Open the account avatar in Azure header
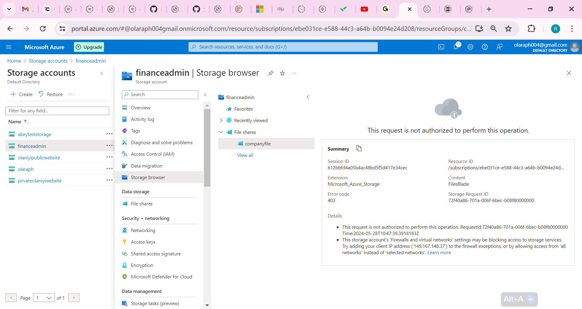 [574, 47]
